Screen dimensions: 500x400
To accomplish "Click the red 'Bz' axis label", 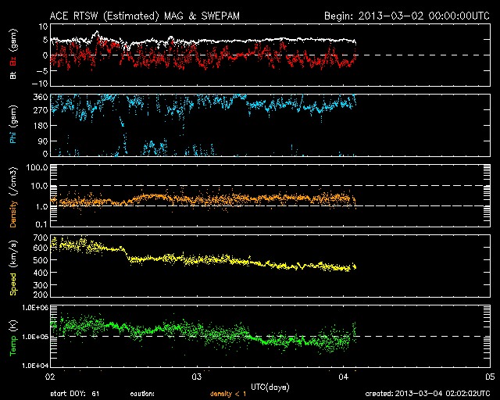I will 13,61.
